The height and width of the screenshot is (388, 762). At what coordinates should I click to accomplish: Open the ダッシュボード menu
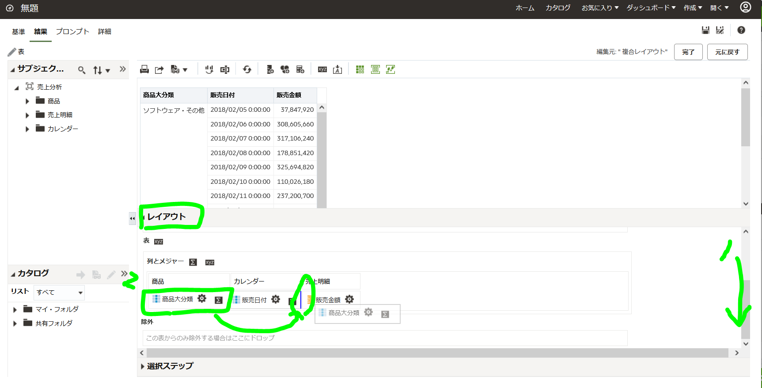651,8
